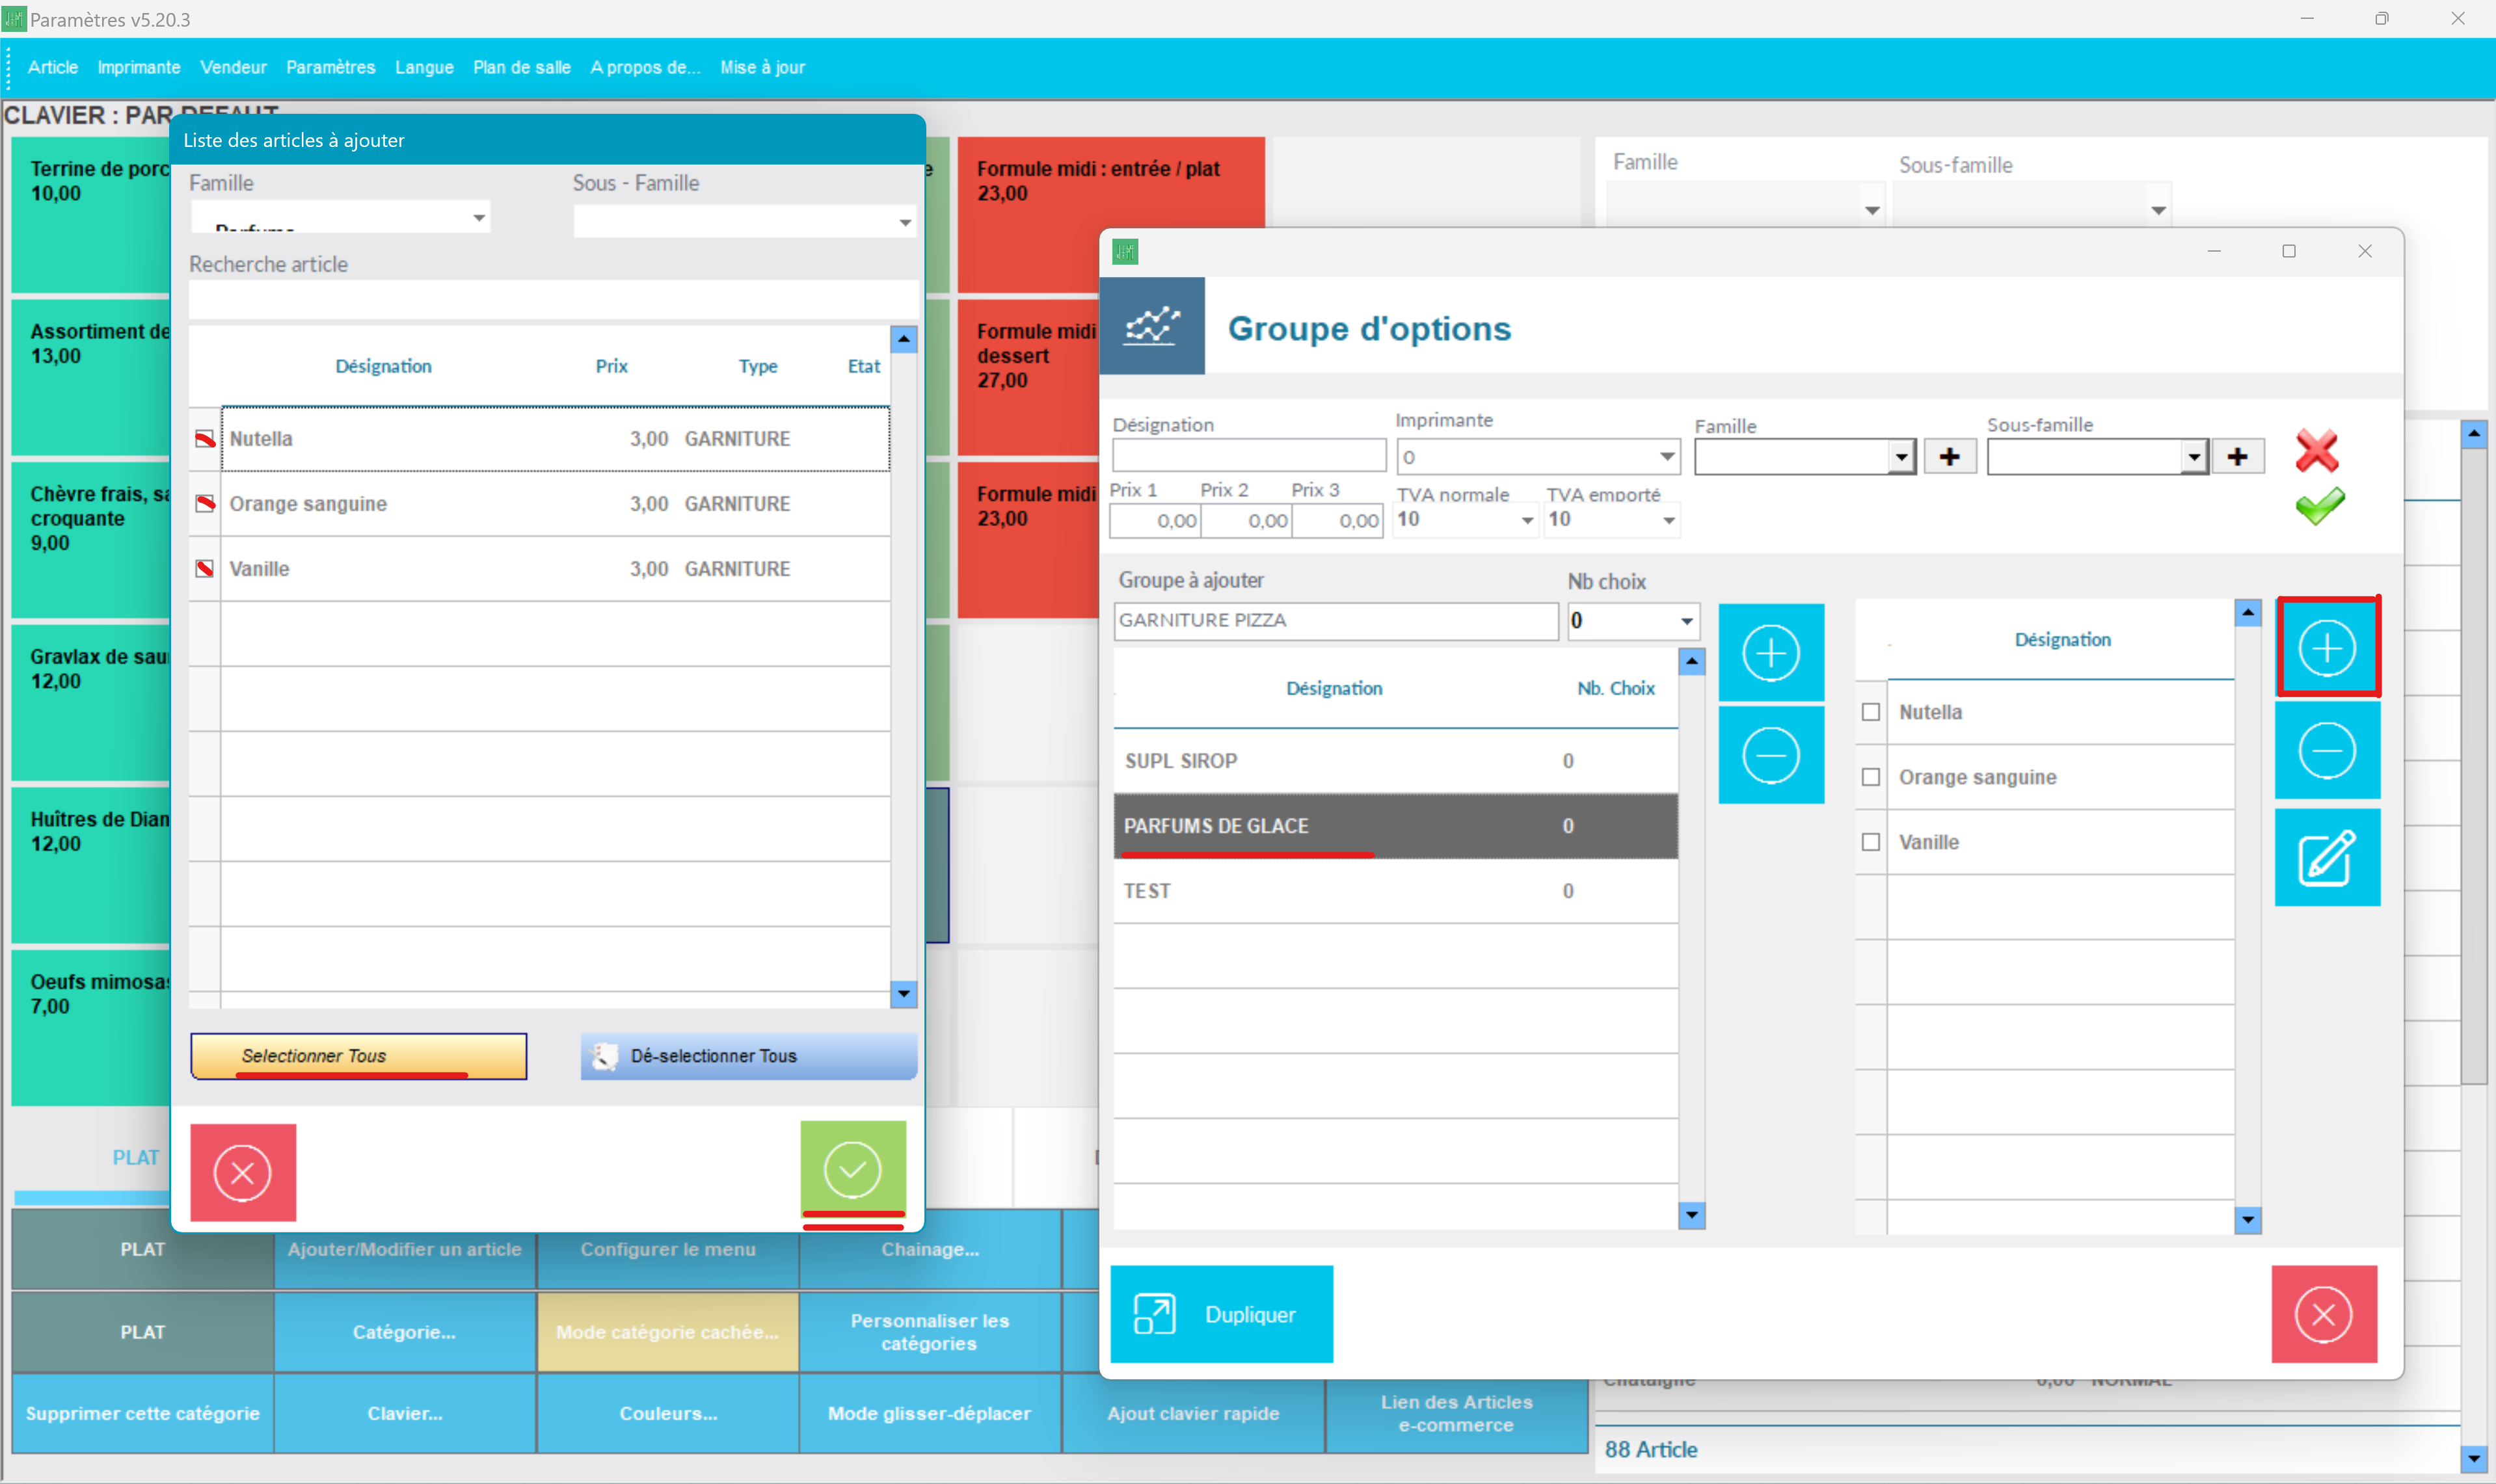Click the red X cancel icon near Sous-famille
The width and height of the screenshot is (2496, 1484).
click(2317, 451)
